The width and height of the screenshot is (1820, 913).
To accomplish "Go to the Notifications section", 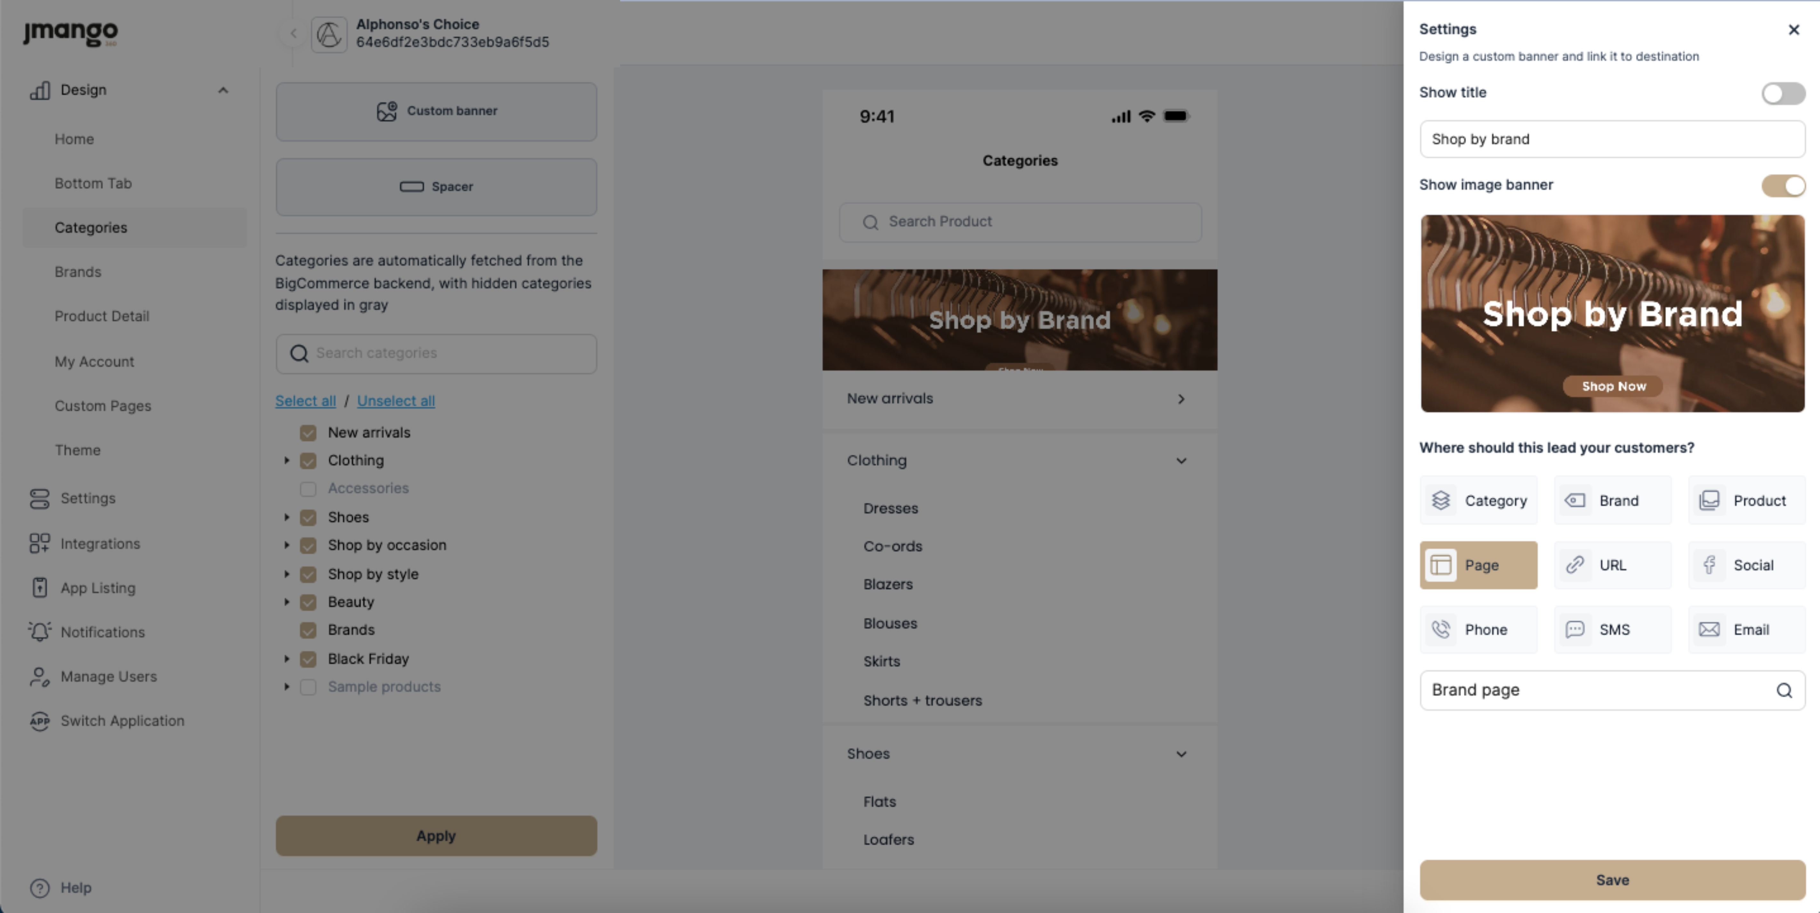I will coord(102,632).
